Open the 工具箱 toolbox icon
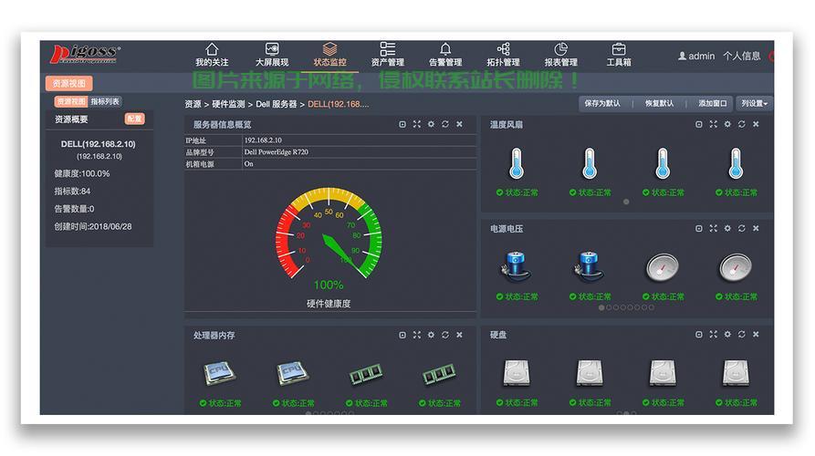 click(x=619, y=49)
